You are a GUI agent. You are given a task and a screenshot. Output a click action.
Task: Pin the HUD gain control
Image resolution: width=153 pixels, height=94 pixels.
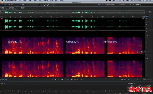150,52
